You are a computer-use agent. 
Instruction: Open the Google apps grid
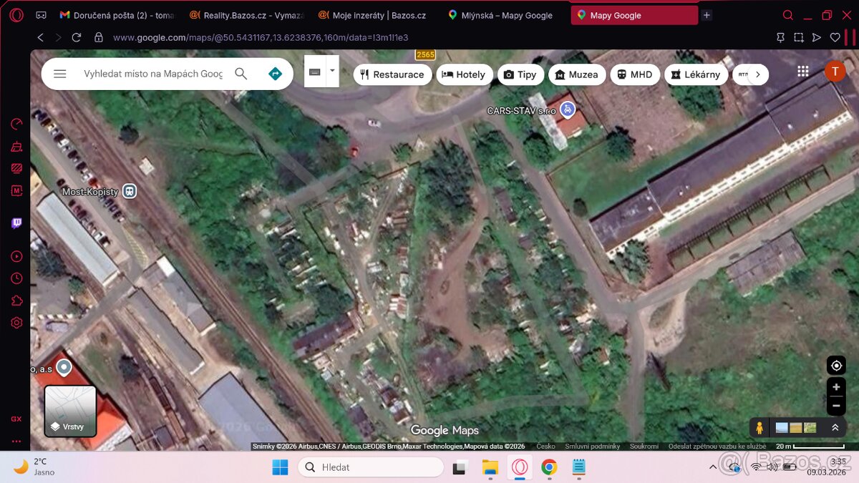[803, 72]
